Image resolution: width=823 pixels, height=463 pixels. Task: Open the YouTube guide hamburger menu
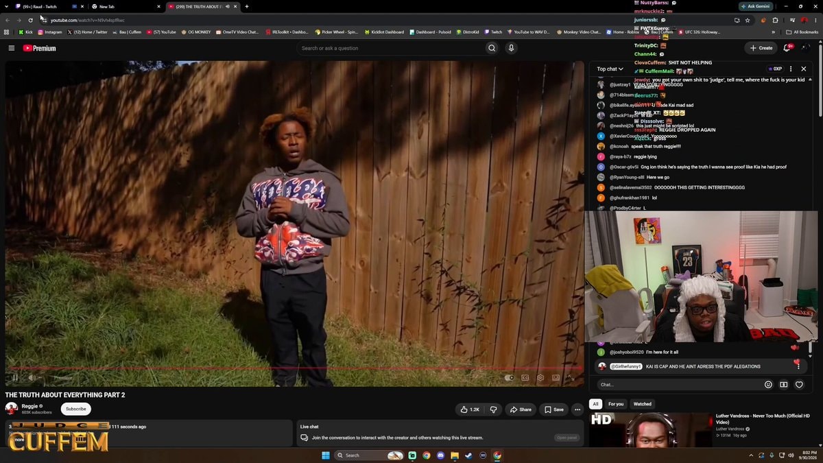12,48
